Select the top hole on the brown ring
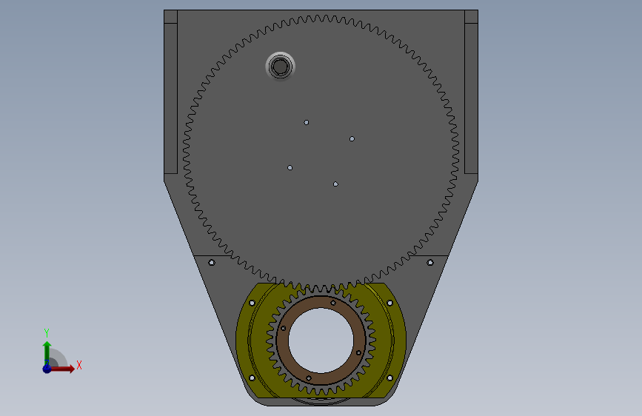Image resolution: width=642 pixels, height=416 pixels. point(333,303)
